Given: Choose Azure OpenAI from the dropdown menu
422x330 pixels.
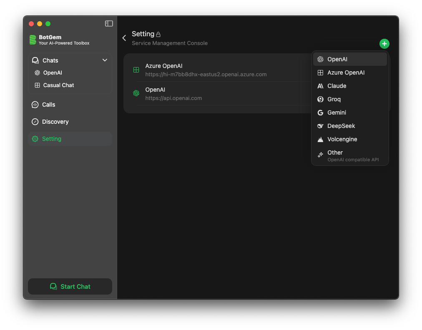Looking at the screenshot, I should click(350, 72).
